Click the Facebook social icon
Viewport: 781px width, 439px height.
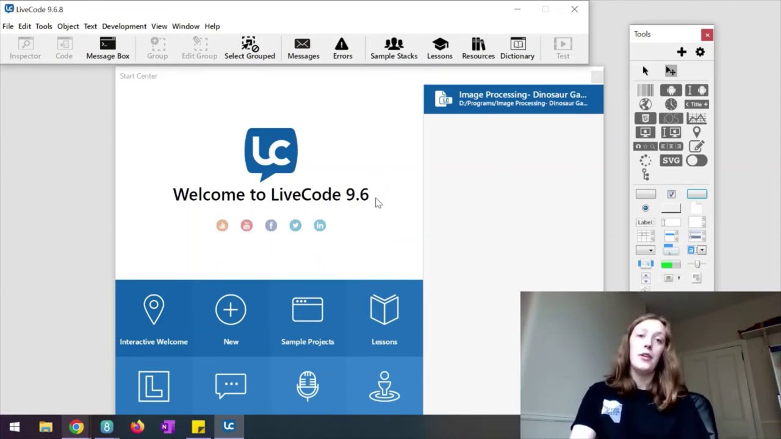click(271, 226)
